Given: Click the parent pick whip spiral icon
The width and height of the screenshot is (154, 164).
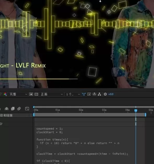Looking at the screenshot, I should (x=1, y=124).
